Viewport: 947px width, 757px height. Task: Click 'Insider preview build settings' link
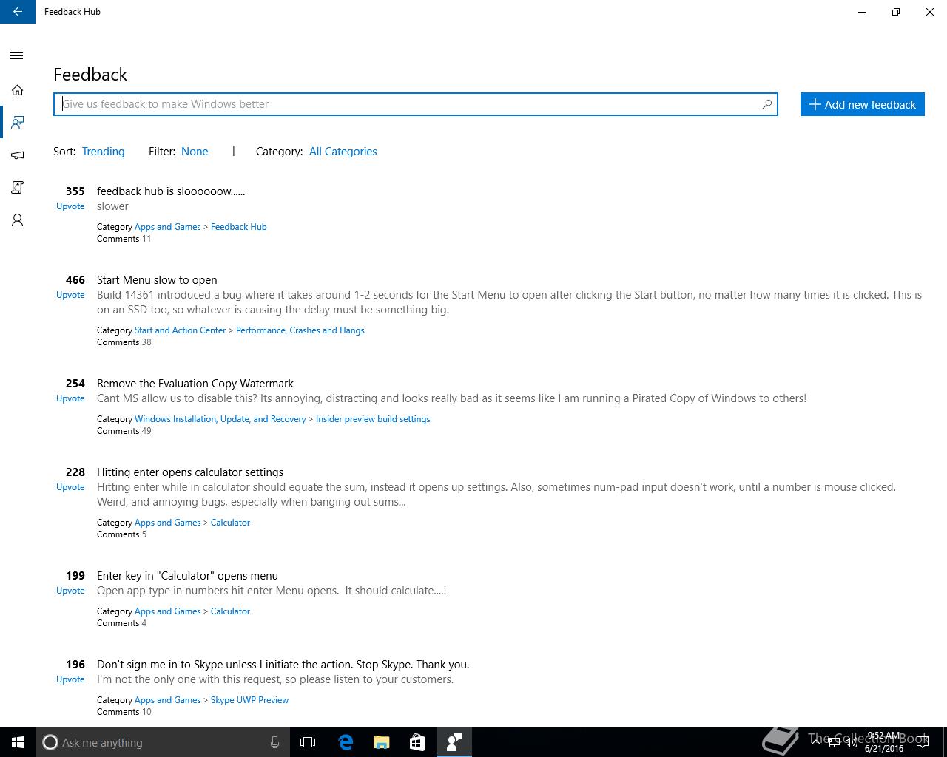click(373, 419)
